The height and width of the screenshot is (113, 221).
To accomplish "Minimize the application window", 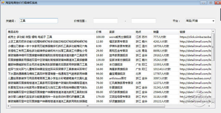I will click(x=203, y=3).
